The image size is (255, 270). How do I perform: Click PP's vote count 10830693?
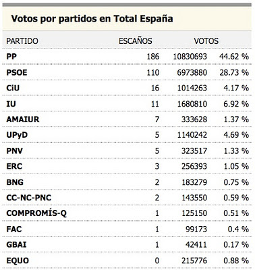[x=190, y=57]
